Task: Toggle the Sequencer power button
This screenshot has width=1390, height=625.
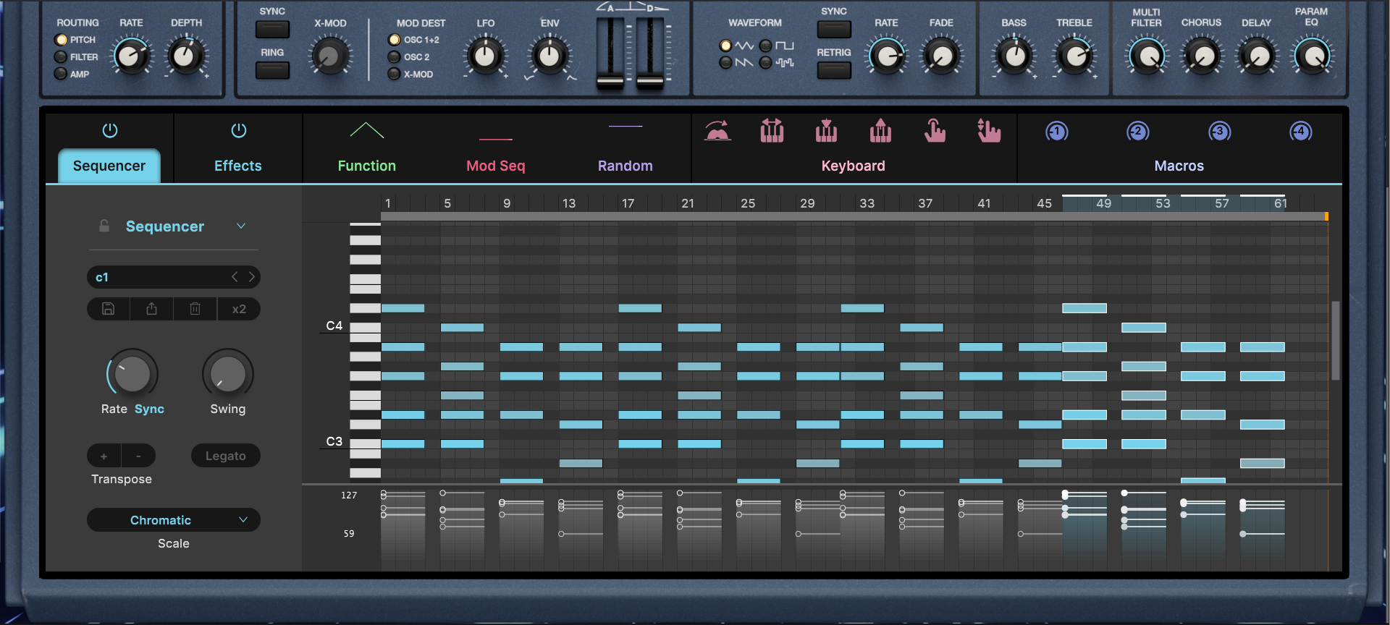Action: [x=110, y=131]
